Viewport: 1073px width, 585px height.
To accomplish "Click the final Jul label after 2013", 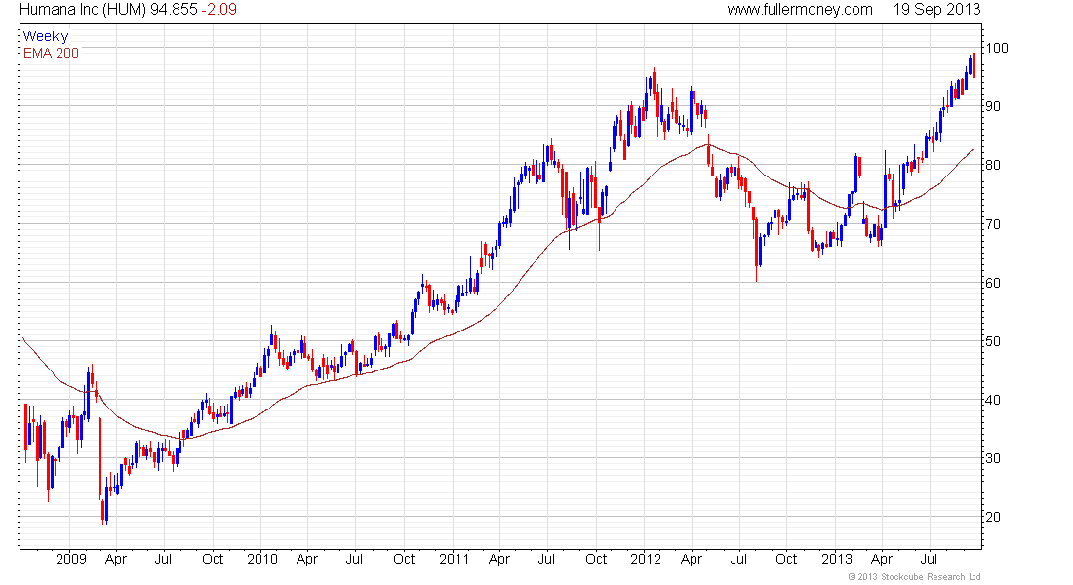I will click(x=929, y=559).
